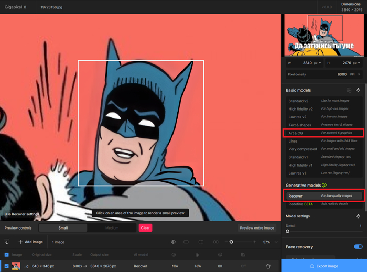Click the eye preview visibility icon

click(x=173, y=242)
